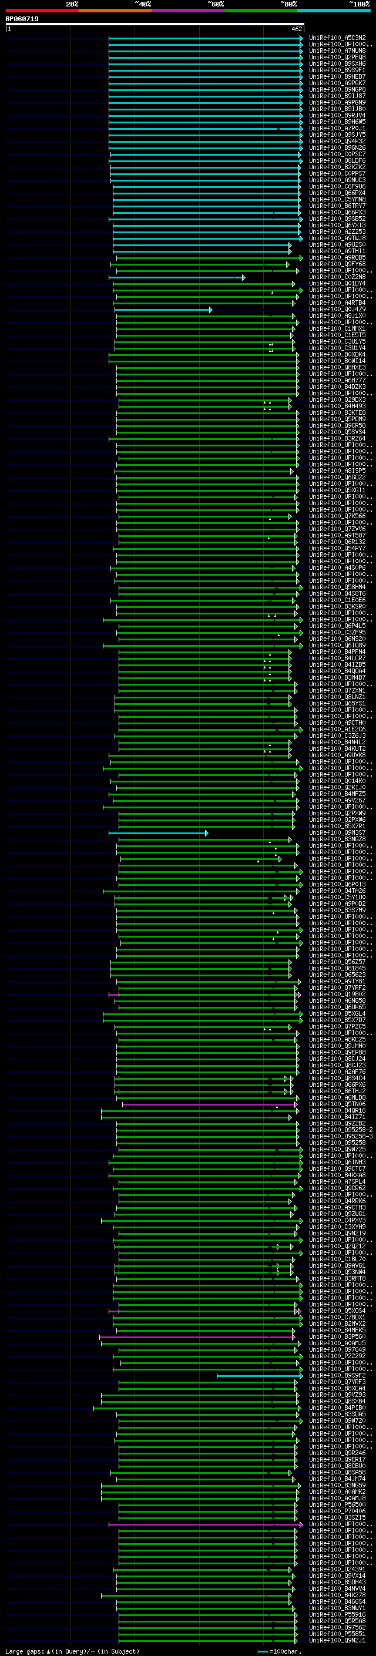Open hit UniRef100_P56500
Viewport: 376px width, 1656px height.
point(337,1504)
